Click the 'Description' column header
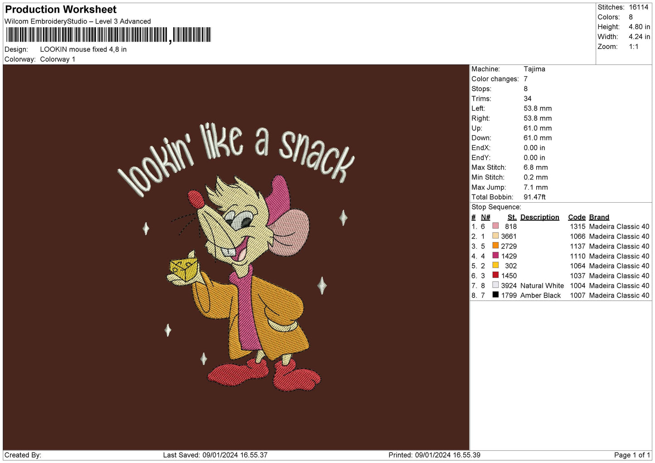 pyautogui.click(x=539, y=217)
